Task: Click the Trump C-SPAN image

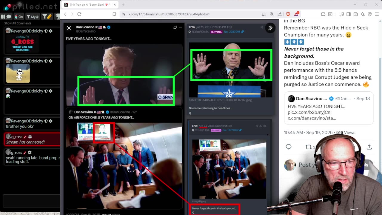Action: point(124,75)
